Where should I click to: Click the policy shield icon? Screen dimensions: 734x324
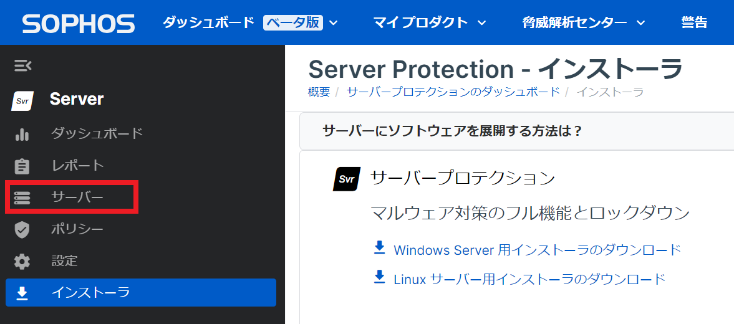(22, 230)
